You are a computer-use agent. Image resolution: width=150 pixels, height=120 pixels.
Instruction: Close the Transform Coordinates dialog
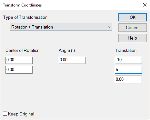point(145,5)
